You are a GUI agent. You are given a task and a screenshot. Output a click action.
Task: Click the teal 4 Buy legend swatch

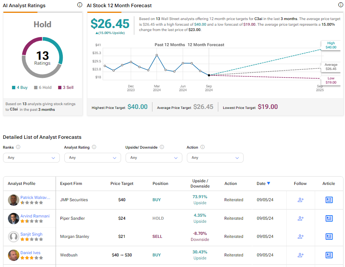point(14,87)
